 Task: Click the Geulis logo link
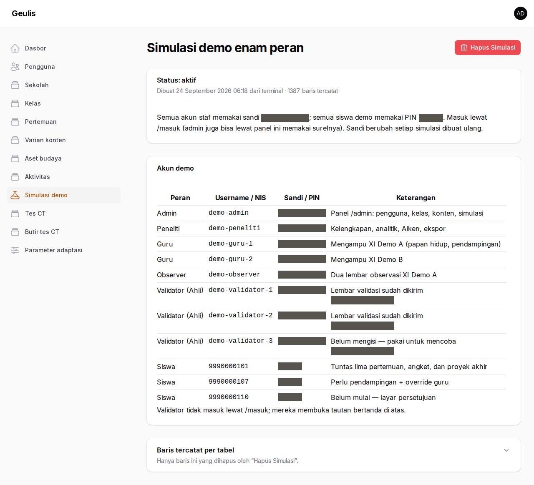(24, 13)
